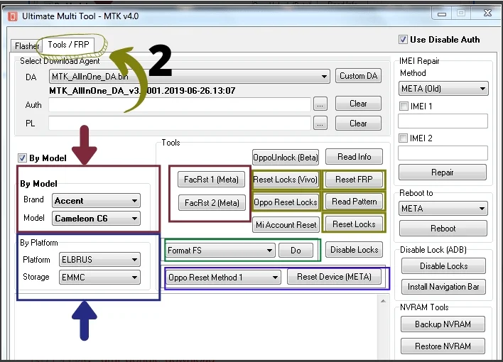The height and width of the screenshot is (362, 503).
Task: Click Reset Locks (Vivo) button
Action: tap(285, 180)
